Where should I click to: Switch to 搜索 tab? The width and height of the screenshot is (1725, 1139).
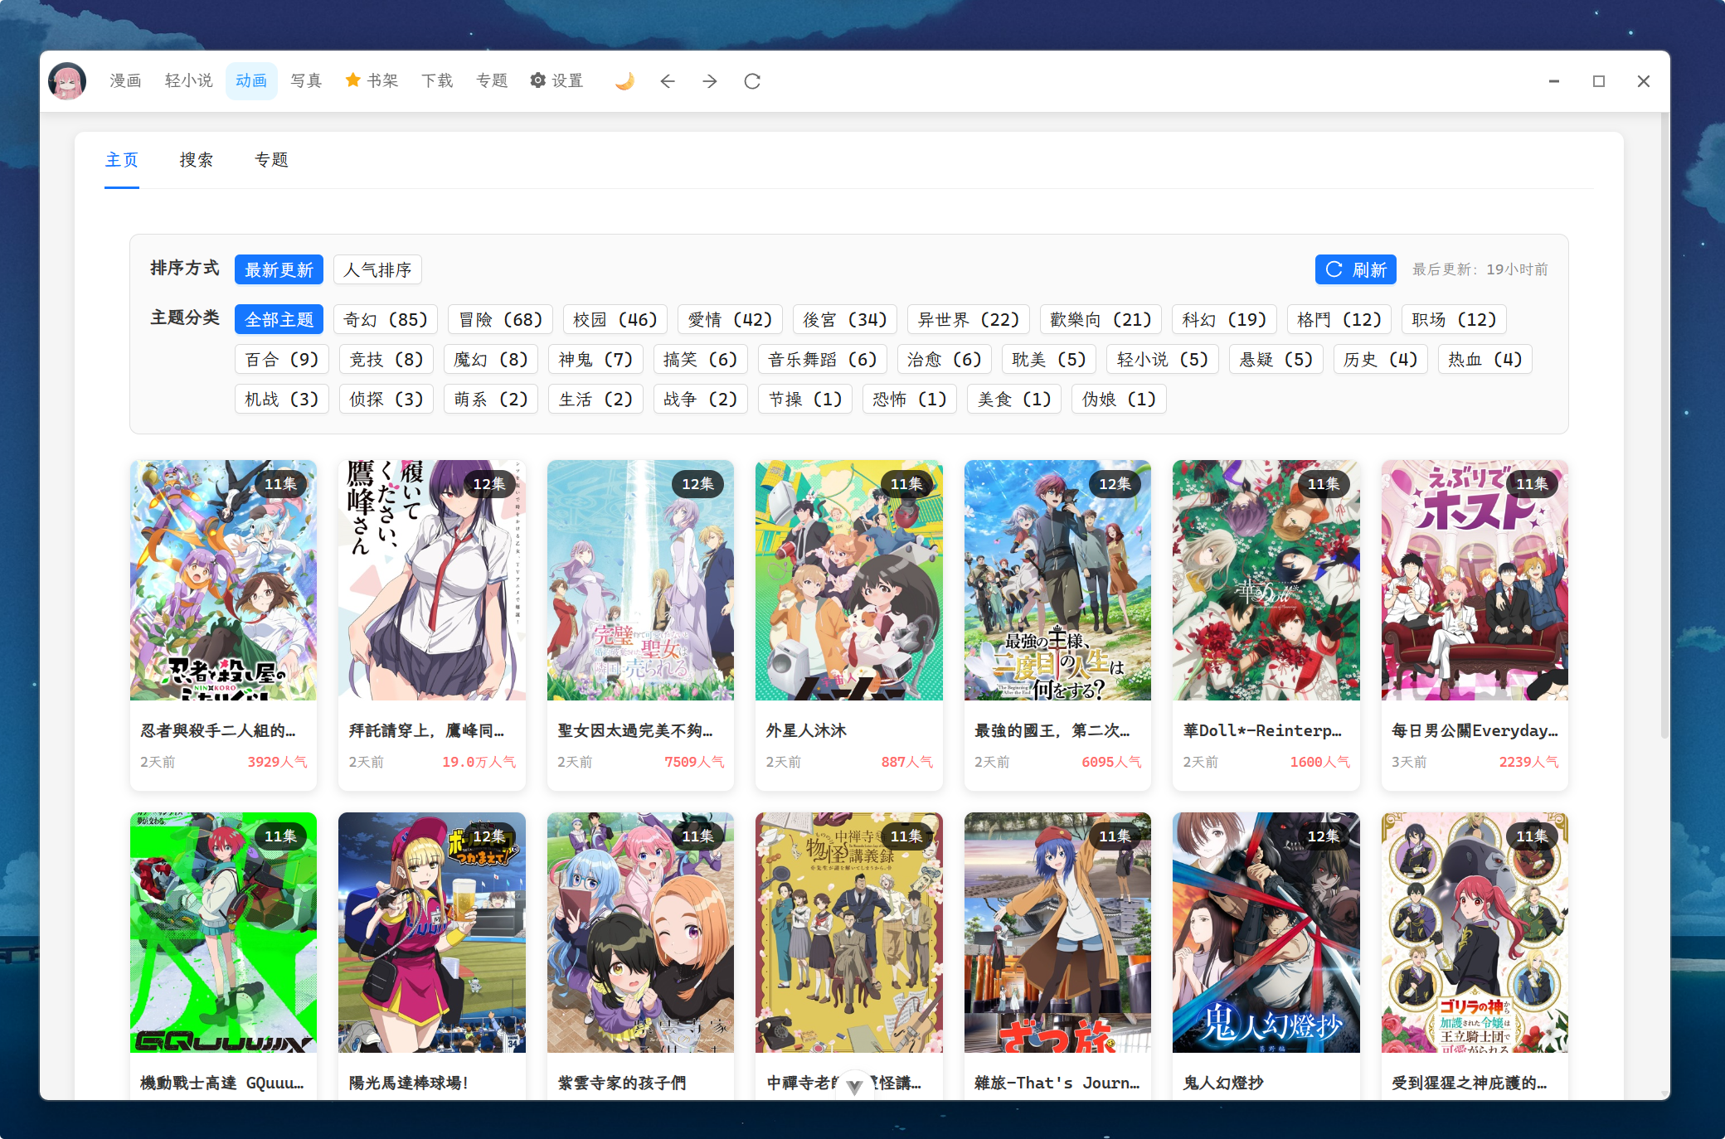(197, 159)
